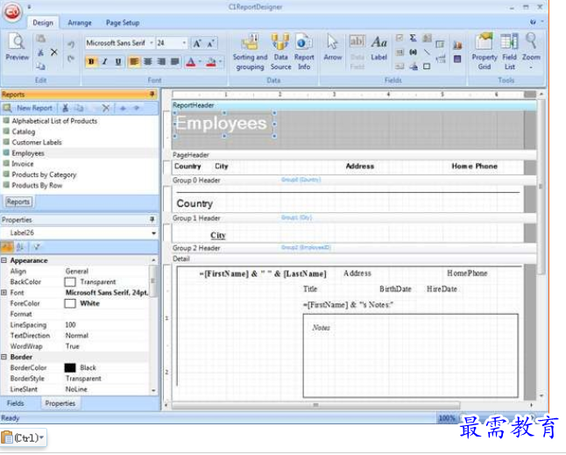Open the Field List
The width and height of the screenshot is (566, 455).
[x=509, y=52]
